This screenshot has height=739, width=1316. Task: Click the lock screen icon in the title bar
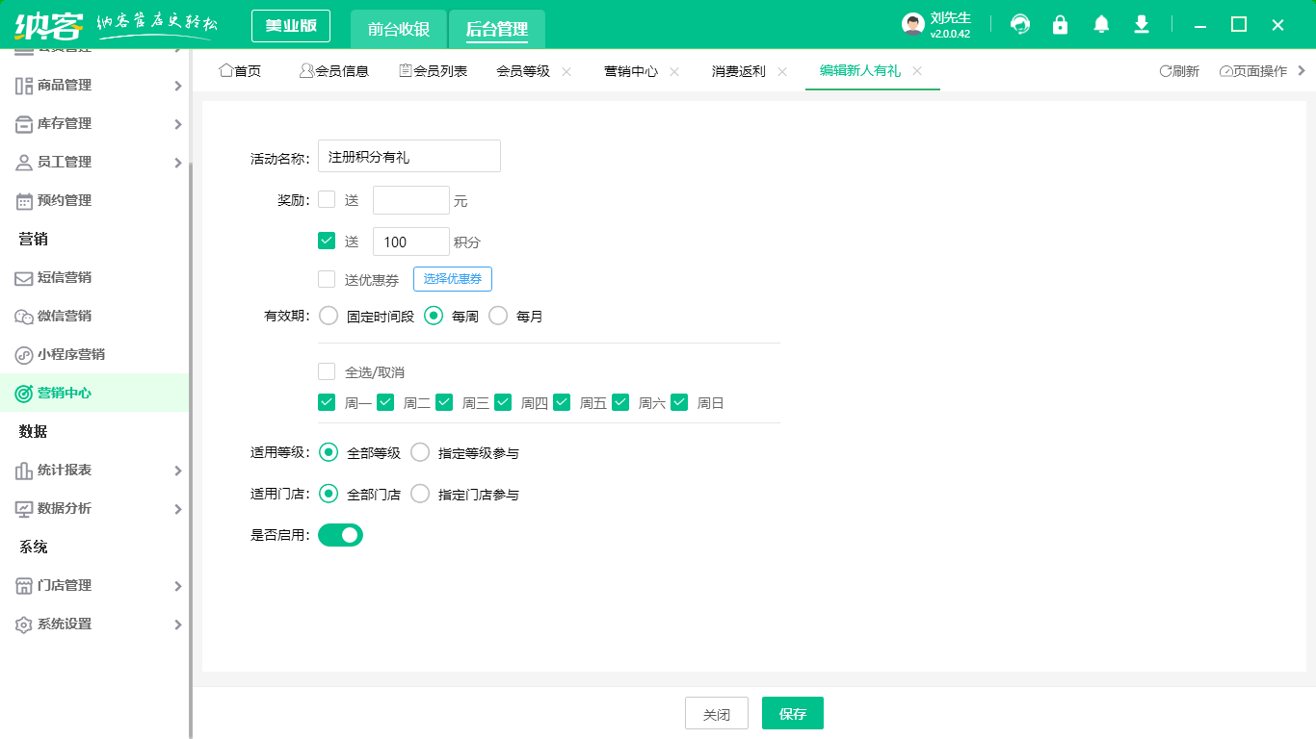pyautogui.click(x=1060, y=24)
